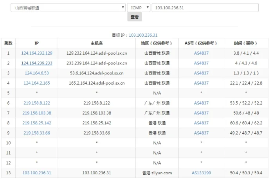Select hostname 219.158.25.142 in 主机名 column

97,123
